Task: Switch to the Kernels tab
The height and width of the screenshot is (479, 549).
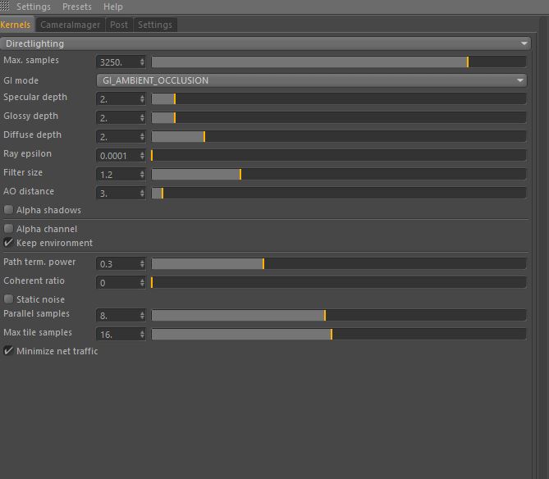Action: point(16,25)
